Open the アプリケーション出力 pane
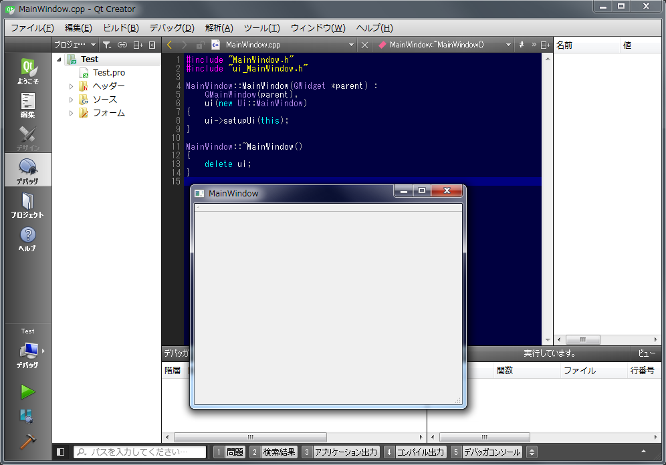666x465 pixels. [340, 452]
